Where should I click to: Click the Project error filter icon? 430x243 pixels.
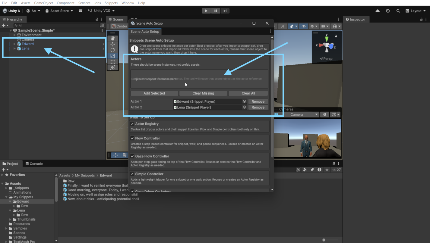[319, 170]
